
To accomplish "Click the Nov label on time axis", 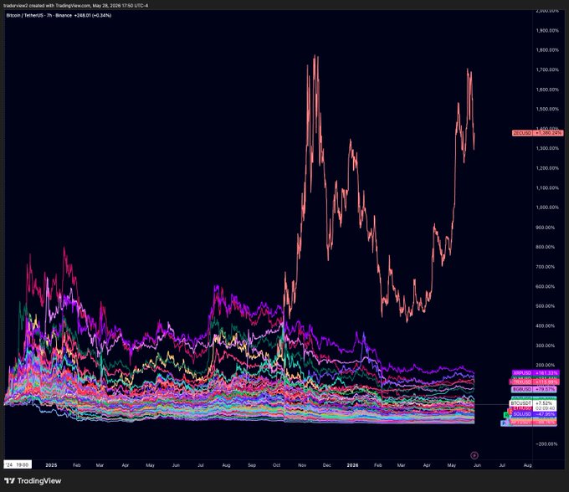I will [302, 464].
